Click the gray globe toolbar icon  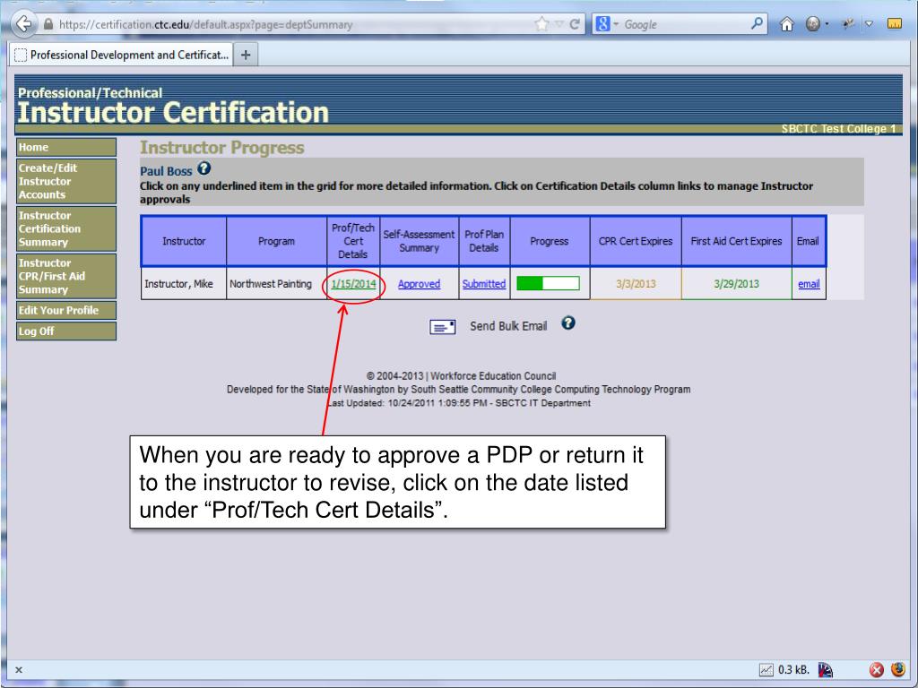point(812,24)
